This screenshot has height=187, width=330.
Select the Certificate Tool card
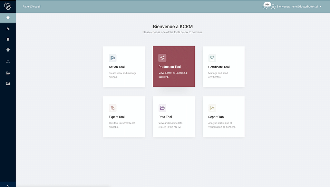coord(223,67)
